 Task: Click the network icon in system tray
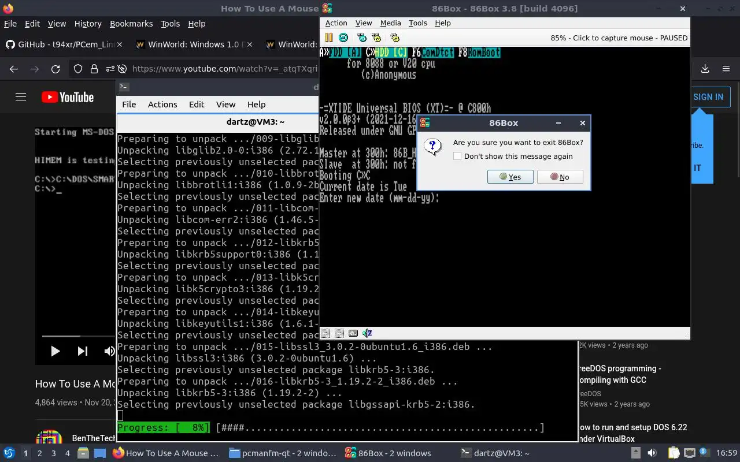click(690, 453)
